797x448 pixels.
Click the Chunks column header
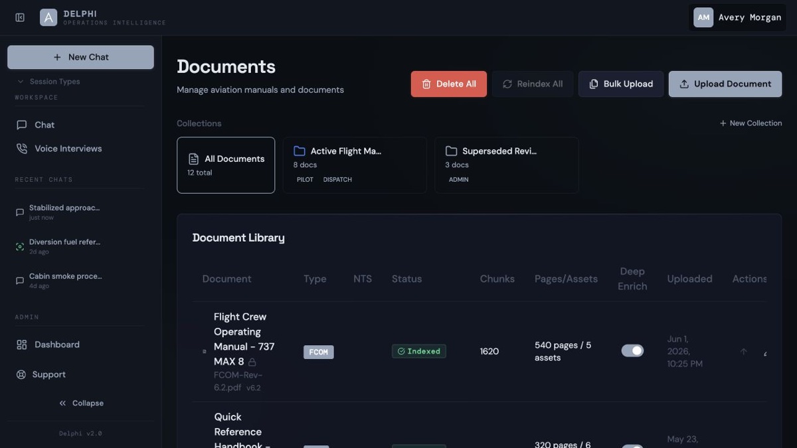(x=497, y=279)
